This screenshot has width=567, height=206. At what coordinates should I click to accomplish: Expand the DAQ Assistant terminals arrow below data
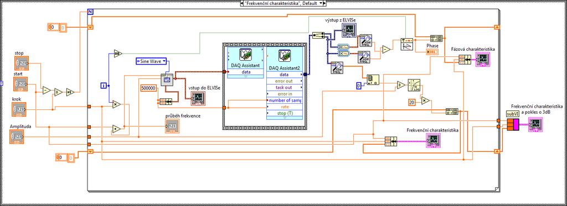click(245, 76)
